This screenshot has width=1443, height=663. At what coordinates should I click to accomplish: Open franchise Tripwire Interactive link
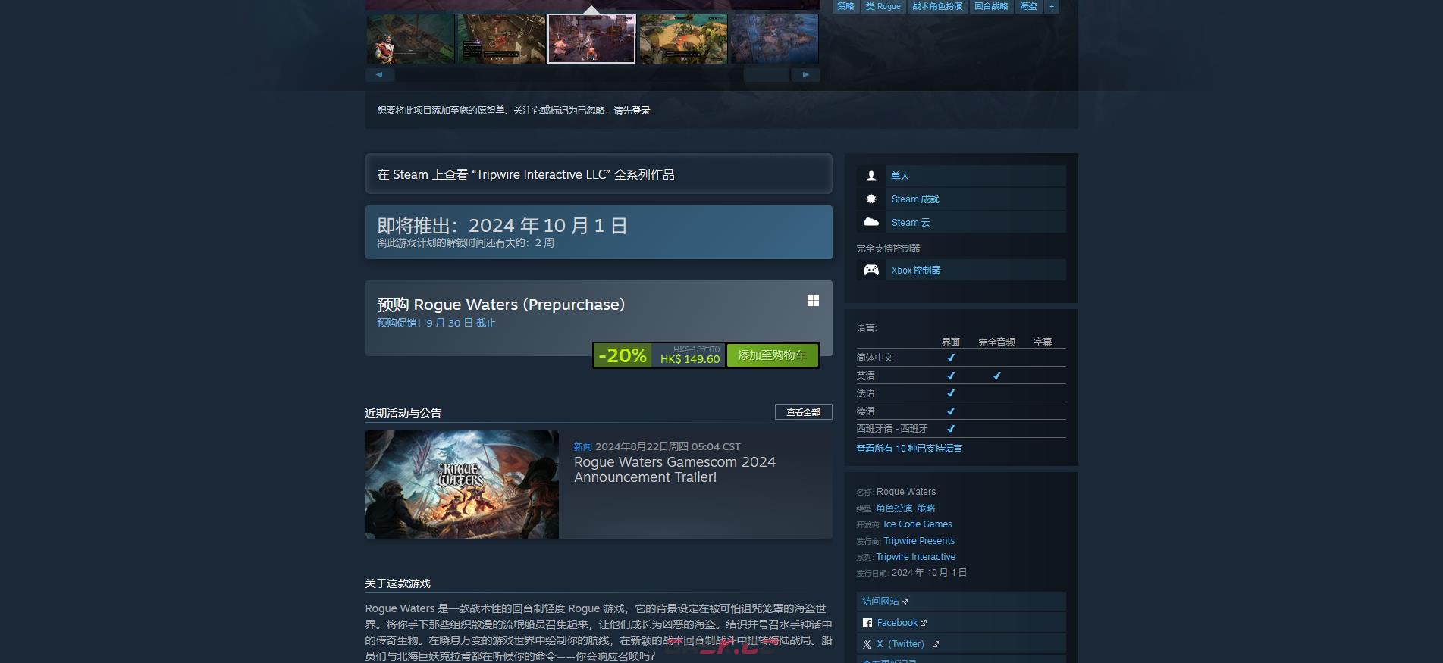pos(916,557)
